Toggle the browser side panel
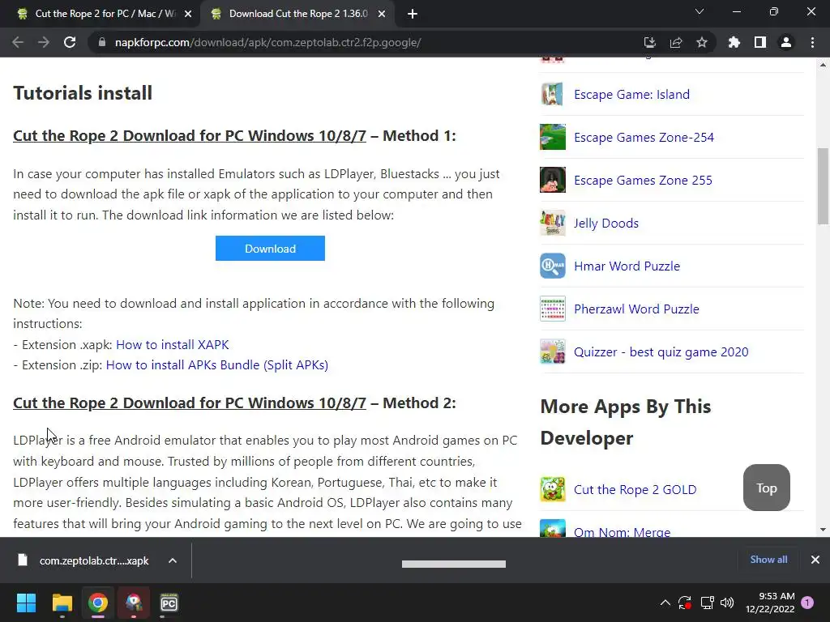This screenshot has width=830, height=622. (x=760, y=42)
